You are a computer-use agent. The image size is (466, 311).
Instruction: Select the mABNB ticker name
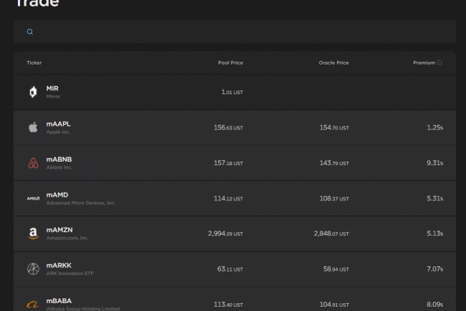click(x=59, y=159)
